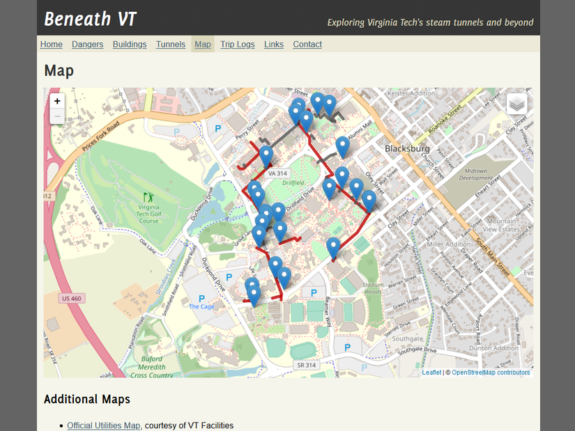The height and width of the screenshot is (431, 575).
Task: Select the marker nearest Clay Street at red line corner
Action: [x=369, y=201]
